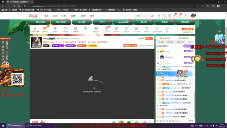Click the search magnifier icon
The image size is (227, 128).
[x=152, y=16]
